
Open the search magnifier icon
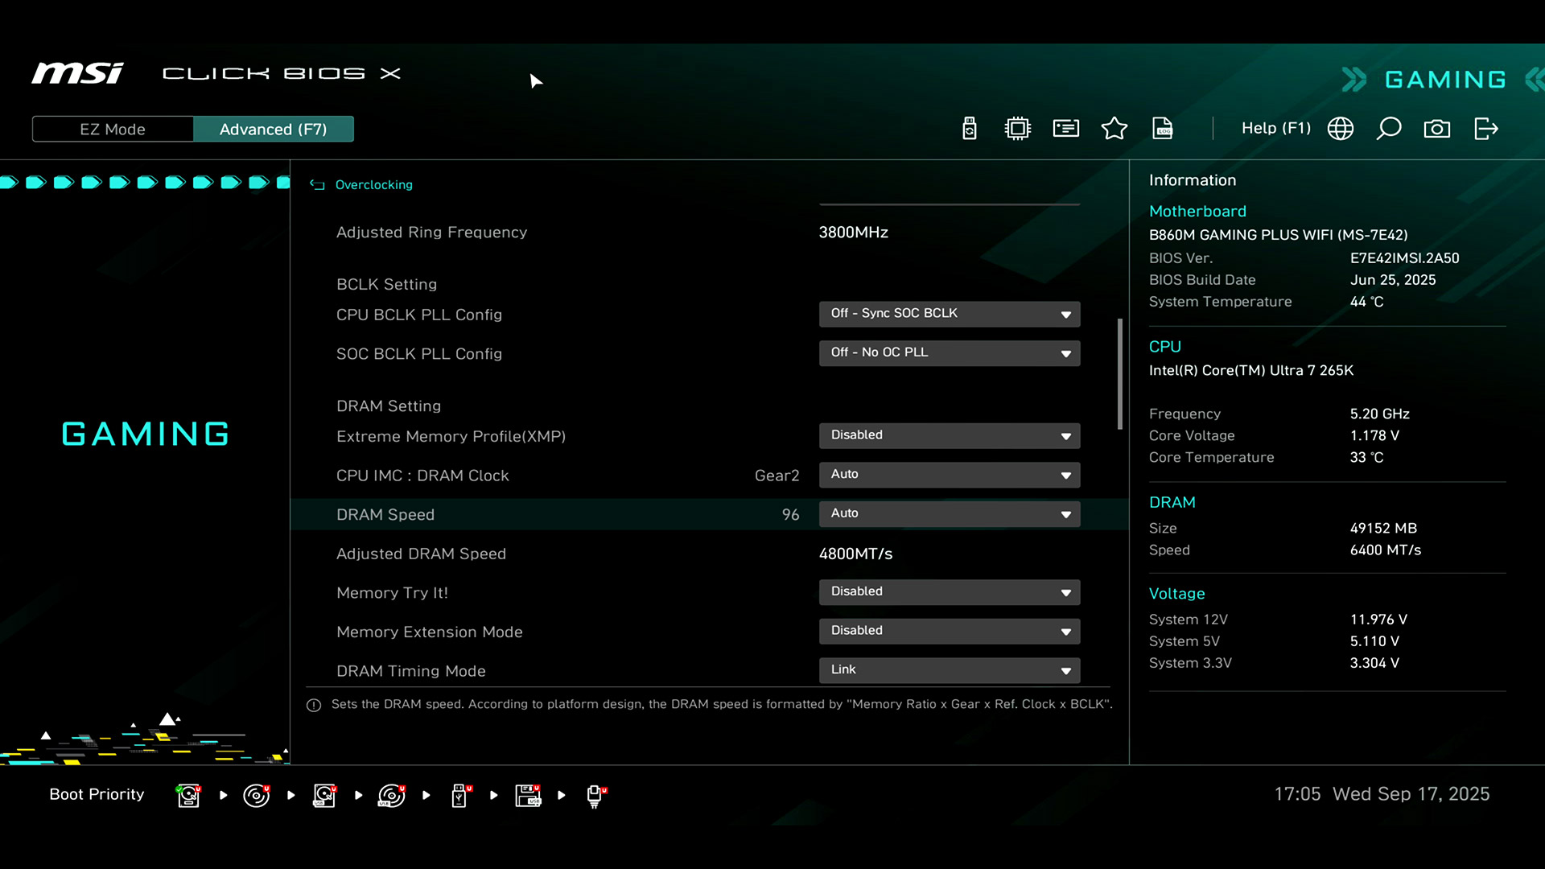click(x=1388, y=129)
